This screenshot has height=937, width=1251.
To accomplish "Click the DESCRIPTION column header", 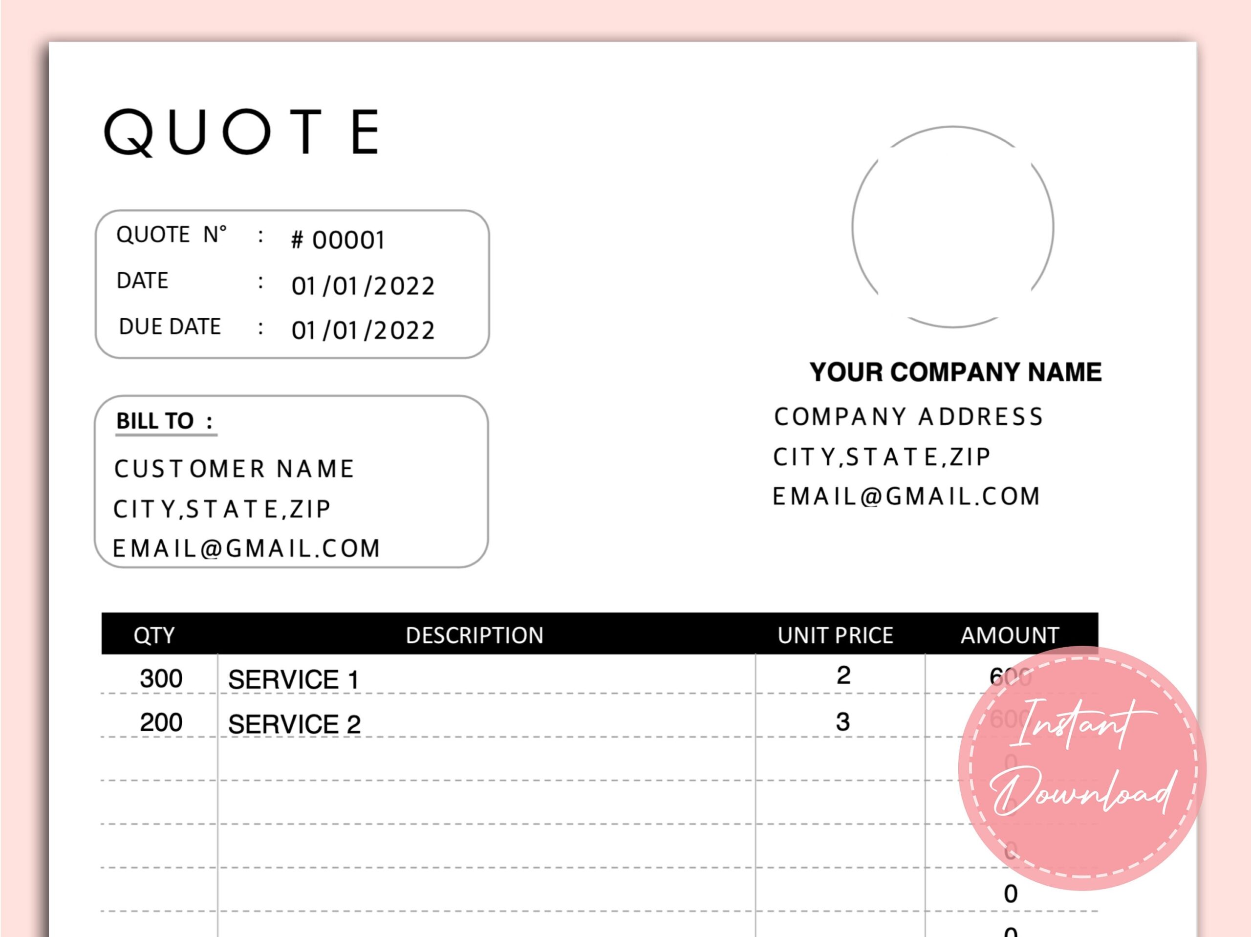I will pyautogui.click(x=474, y=635).
